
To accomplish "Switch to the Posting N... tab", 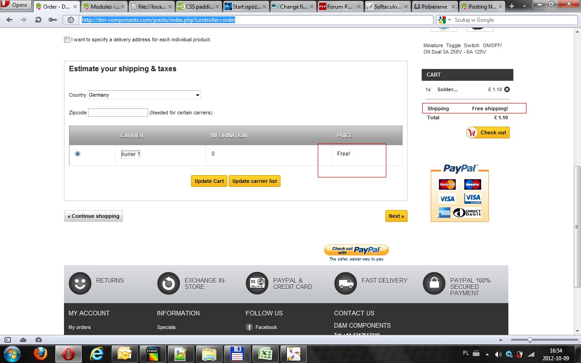I will point(483,7).
